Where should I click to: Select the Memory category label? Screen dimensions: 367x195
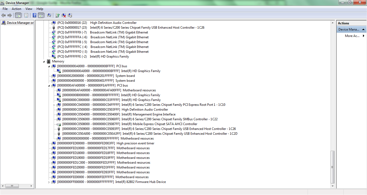(58, 61)
